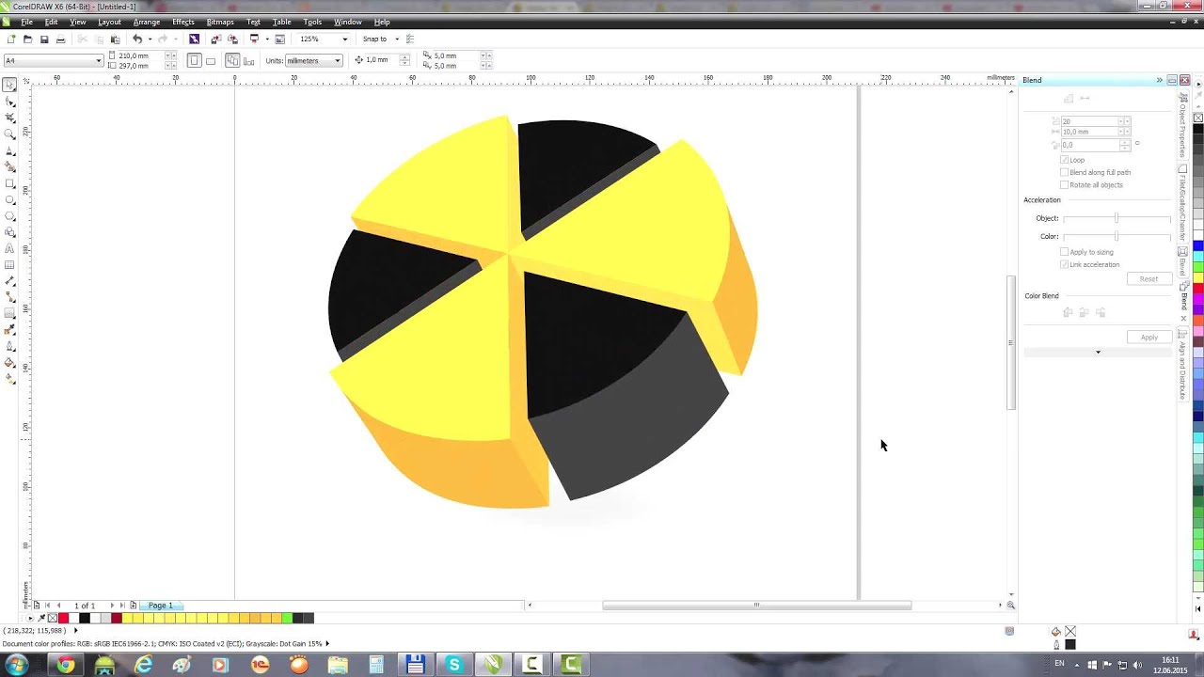Screen dimensions: 1204x677
Task: Select the Shape edit tool
Action: [x=9, y=101]
